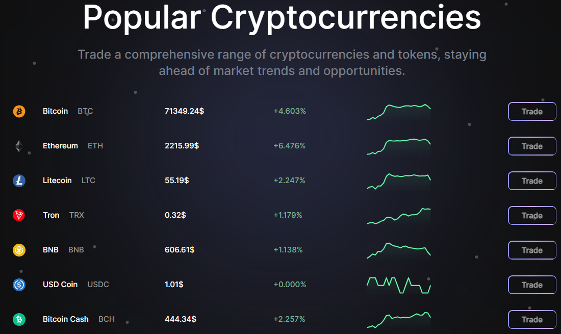Click the BNB price 606.61$
Screen dimensions: 561x334
pos(180,250)
